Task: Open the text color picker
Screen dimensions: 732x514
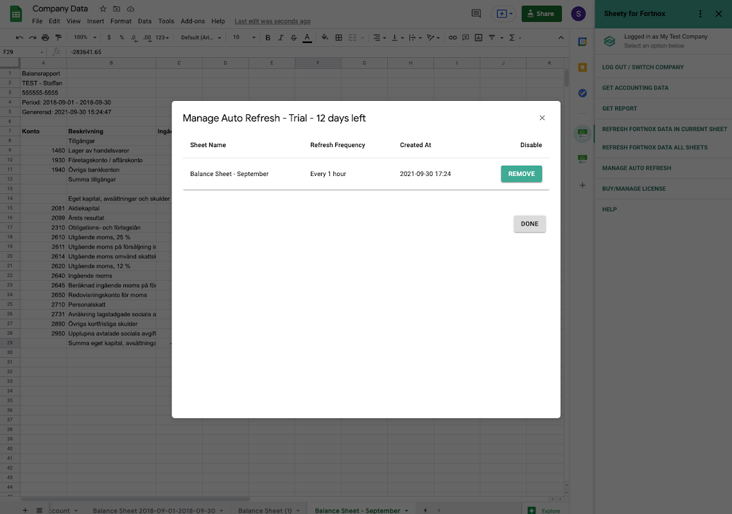Action: (x=307, y=37)
